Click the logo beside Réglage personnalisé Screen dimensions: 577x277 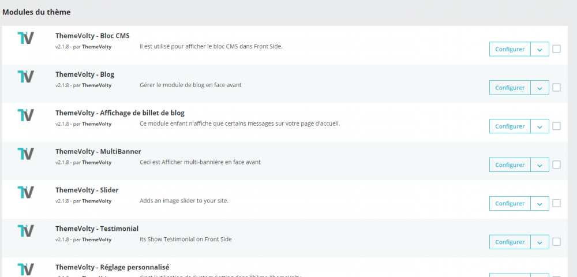tap(26, 269)
